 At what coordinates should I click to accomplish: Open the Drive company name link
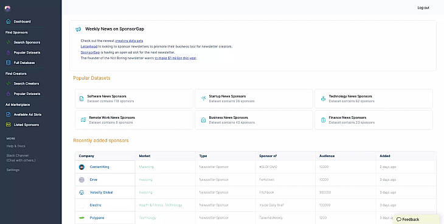pyautogui.click(x=94, y=180)
